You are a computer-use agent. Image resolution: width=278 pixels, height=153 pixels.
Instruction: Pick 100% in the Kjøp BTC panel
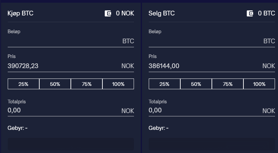click(x=118, y=84)
